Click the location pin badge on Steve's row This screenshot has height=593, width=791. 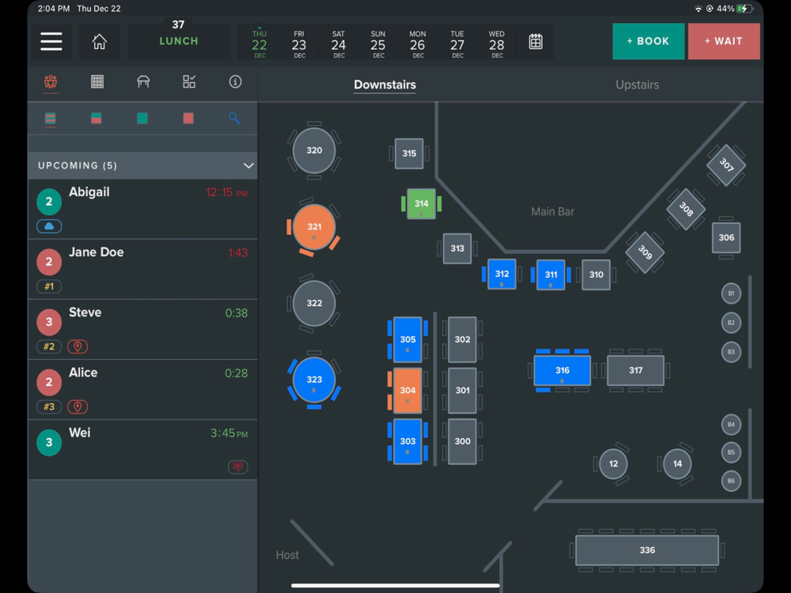point(78,346)
